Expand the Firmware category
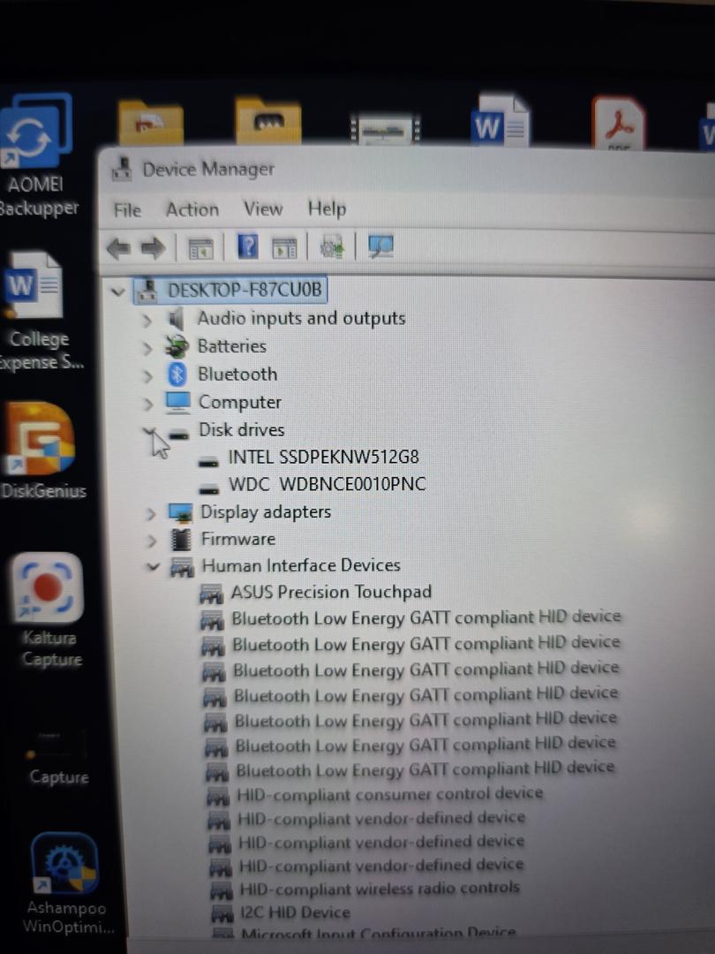Viewport: 715px width, 954px height. click(152, 541)
